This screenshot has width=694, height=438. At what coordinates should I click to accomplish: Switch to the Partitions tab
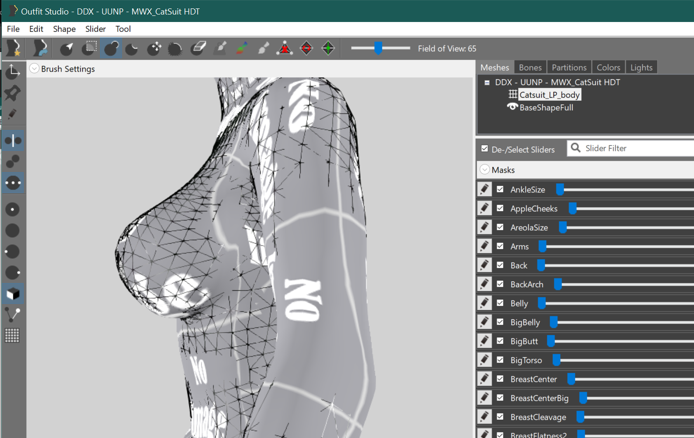tap(569, 67)
